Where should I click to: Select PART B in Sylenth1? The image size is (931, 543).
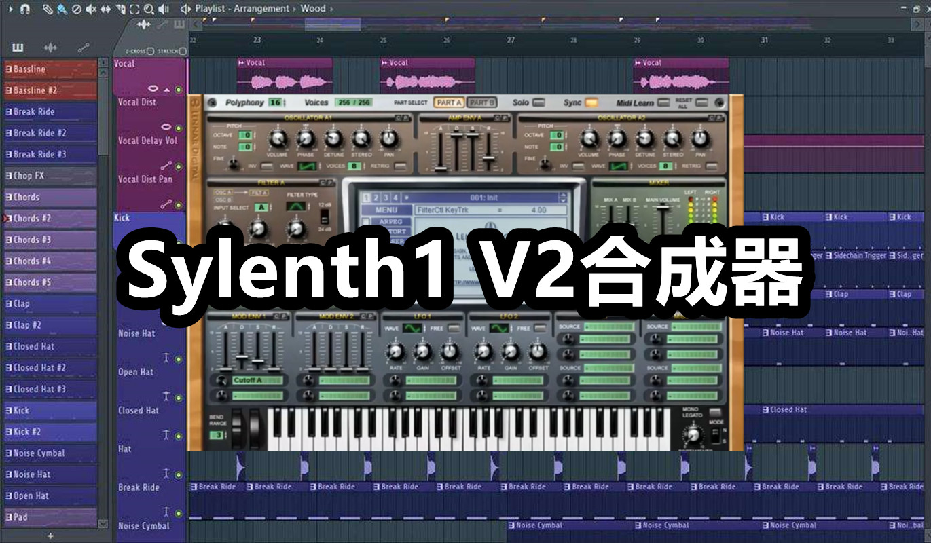(x=481, y=102)
